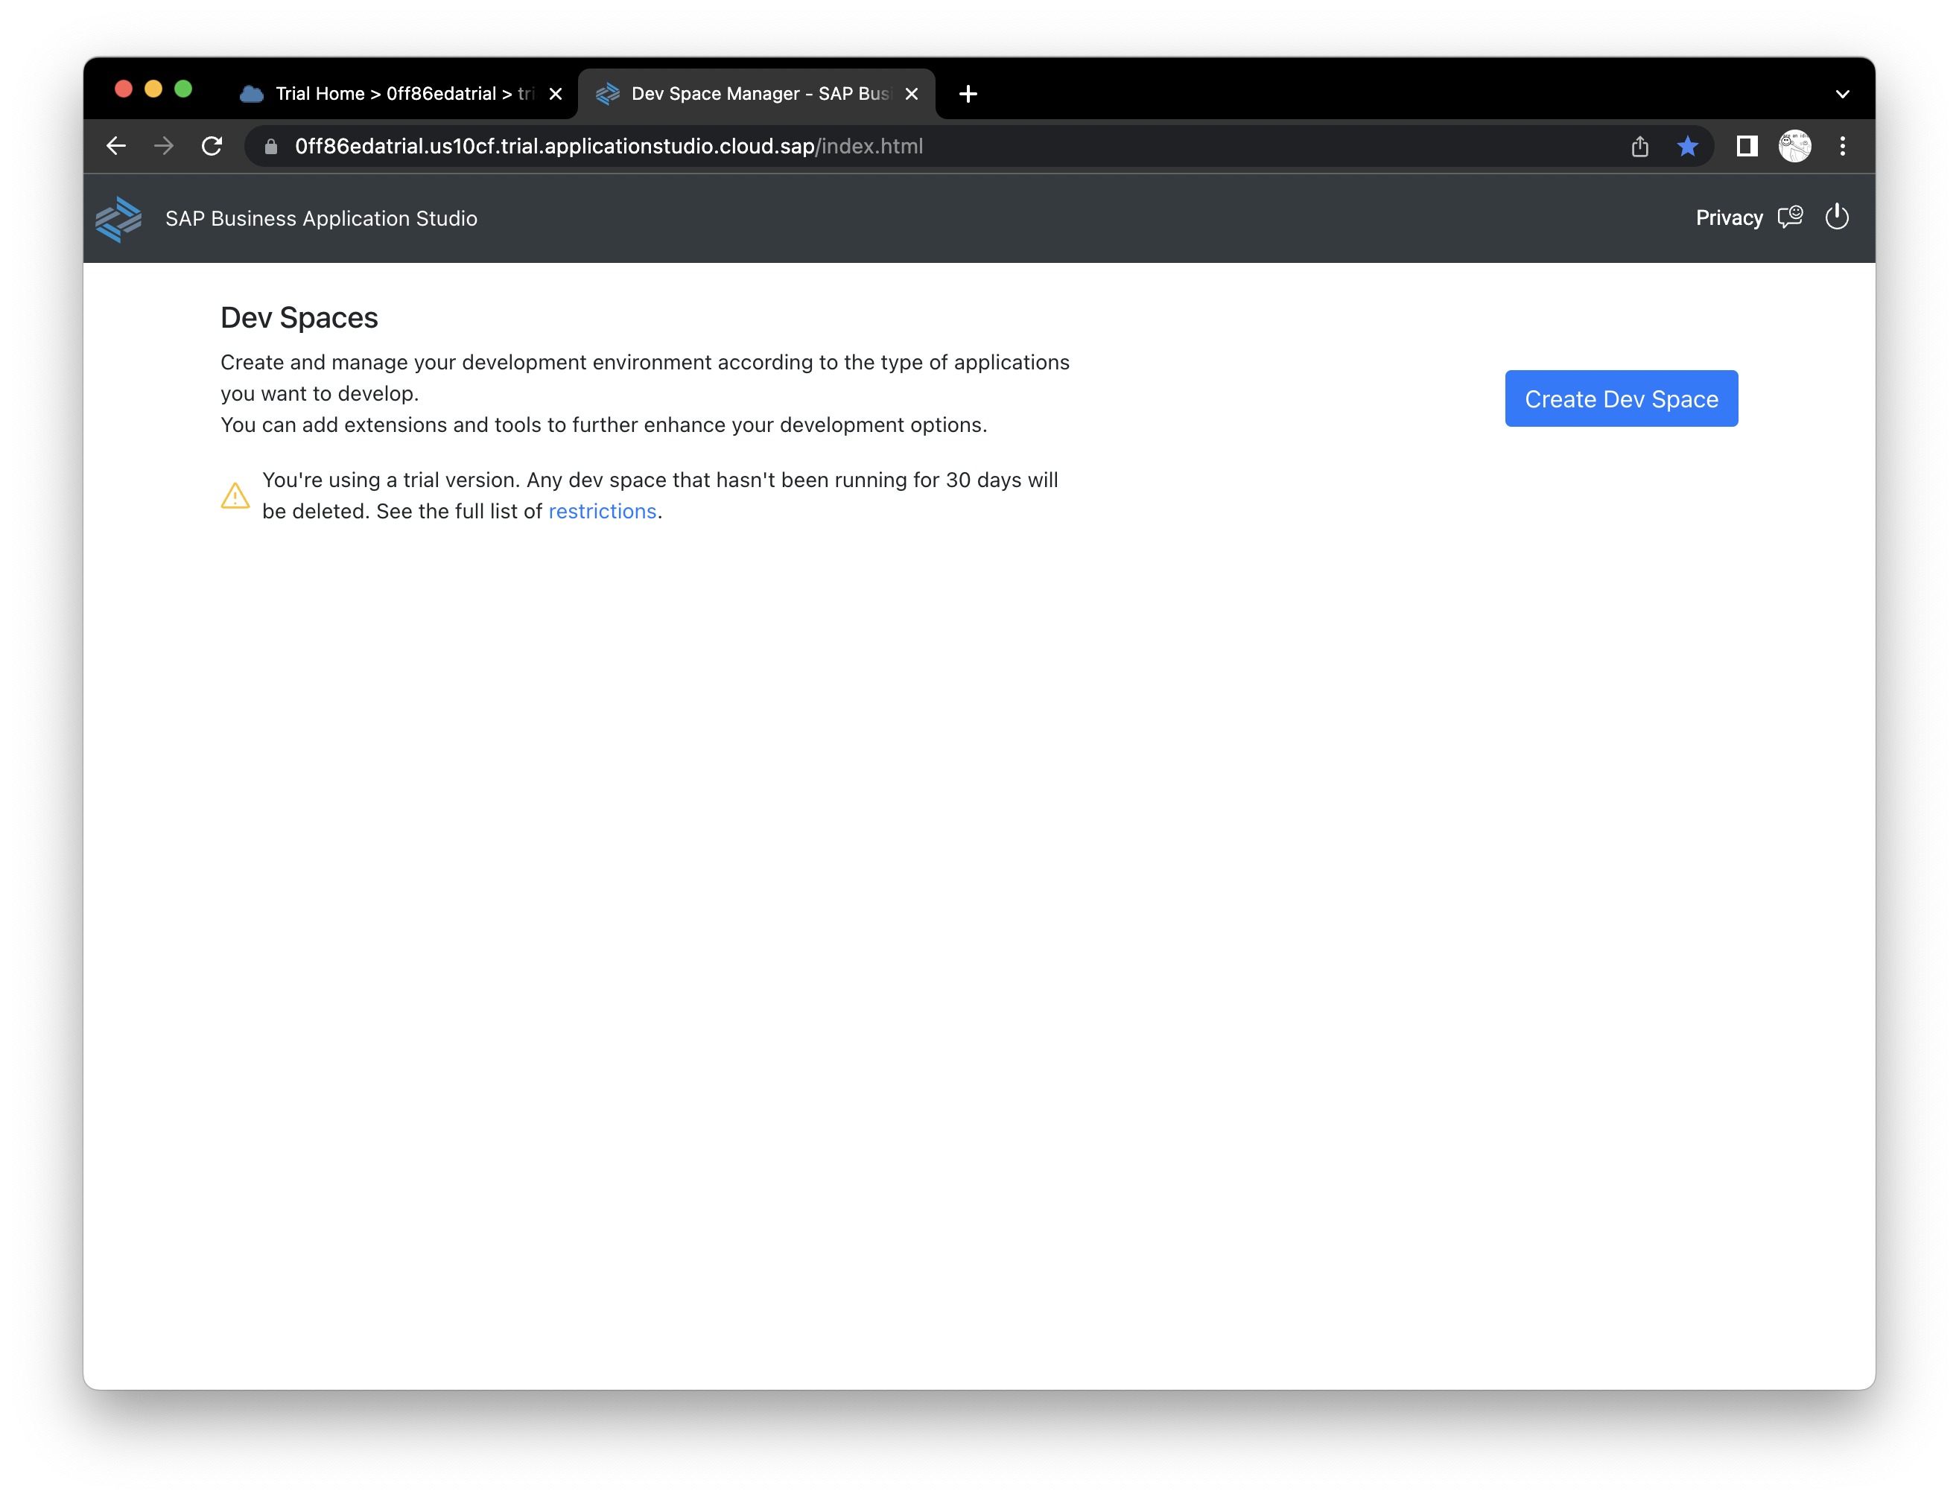This screenshot has width=1959, height=1500.
Task: Click the Dev Spaces heading
Action: coord(299,318)
